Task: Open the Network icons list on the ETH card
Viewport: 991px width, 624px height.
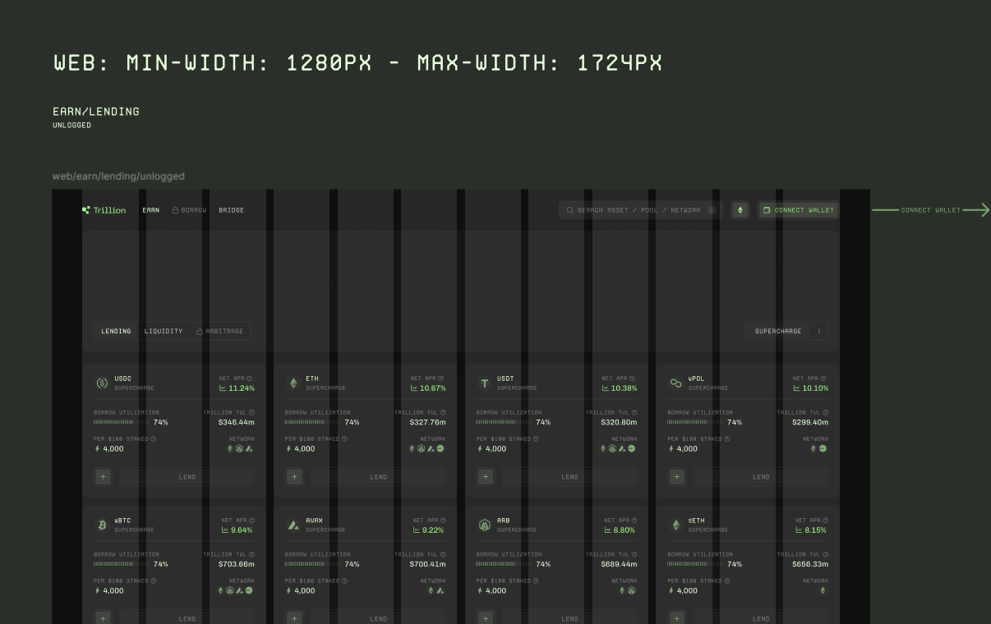Action: point(426,449)
